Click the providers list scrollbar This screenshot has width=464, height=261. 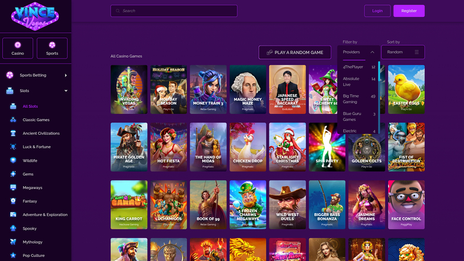[x=379, y=98]
